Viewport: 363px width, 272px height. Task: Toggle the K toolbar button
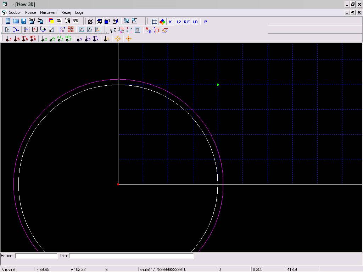(170, 22)
